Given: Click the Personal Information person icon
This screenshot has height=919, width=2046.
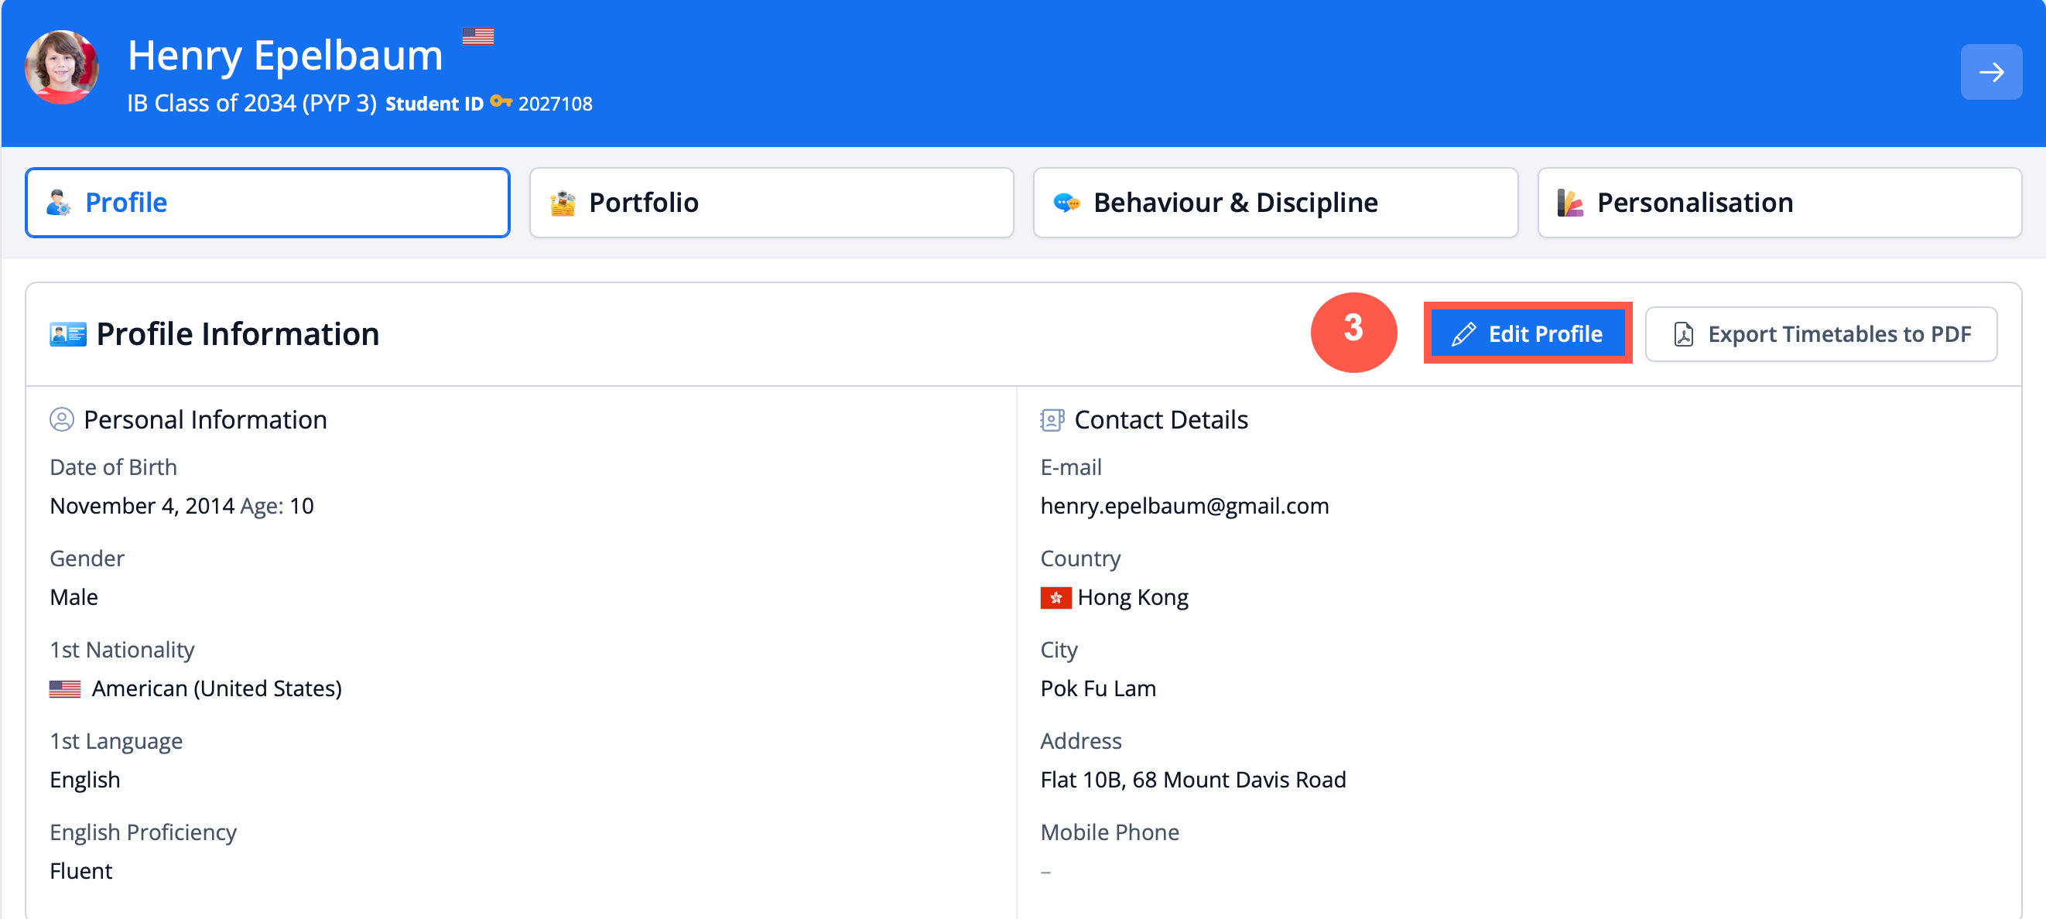Looking at the screenshot, I should (x=61, y=419).
